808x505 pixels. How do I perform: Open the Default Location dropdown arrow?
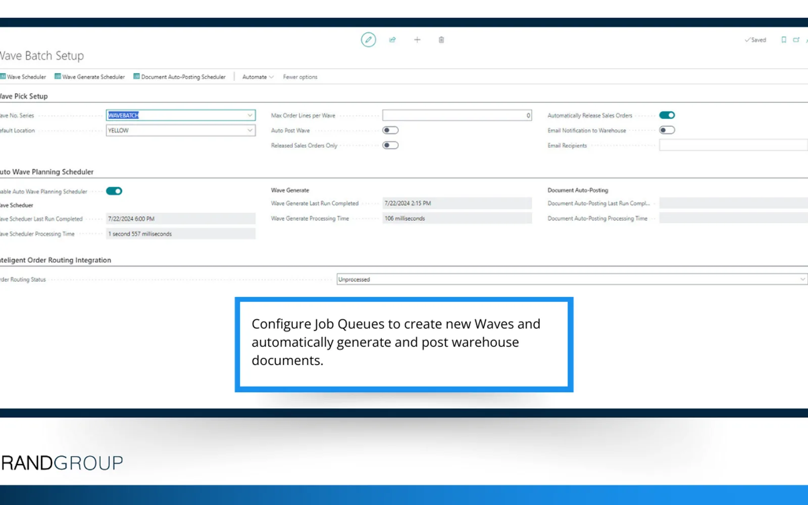(x=249, y=130)
